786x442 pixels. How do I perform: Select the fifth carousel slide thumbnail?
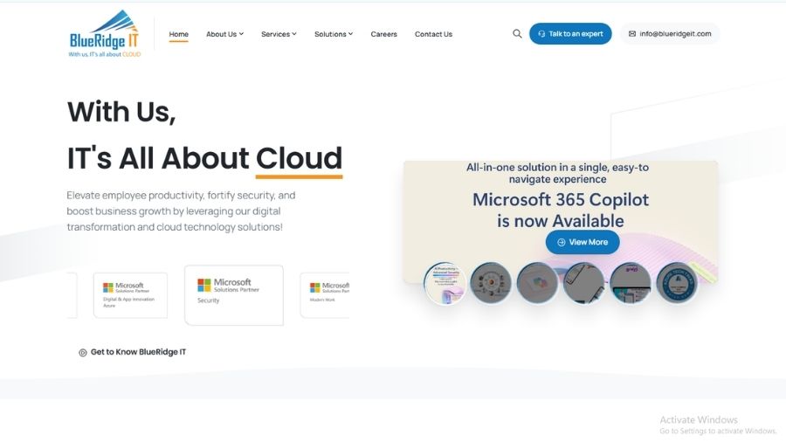(x=630, y=283)
